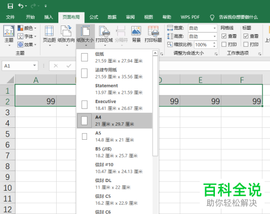The image size is (270, 214).
Task: Switch to the 插入 tab
Action: pos(49,17)
